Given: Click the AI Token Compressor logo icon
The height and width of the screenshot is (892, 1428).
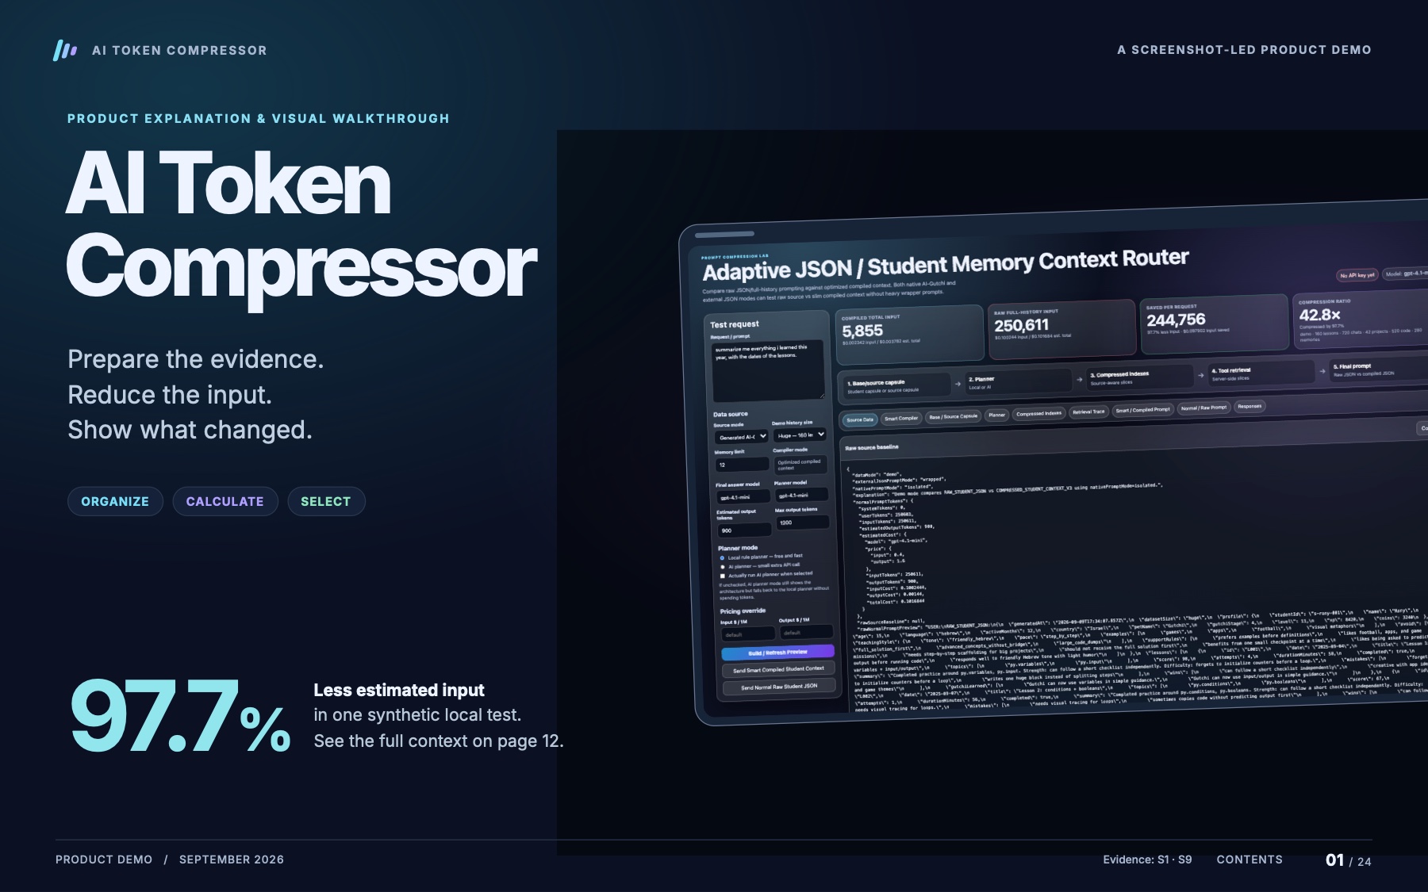Looking at the screenshot, I should (65, 50).
